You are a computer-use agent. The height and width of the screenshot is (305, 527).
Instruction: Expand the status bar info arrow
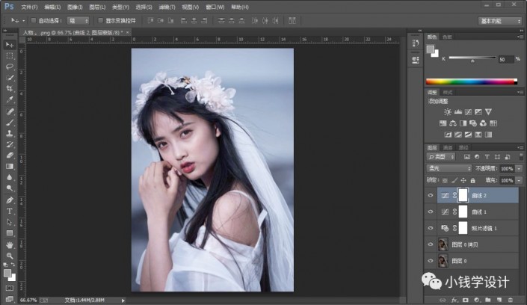click(x=123, y=301)
